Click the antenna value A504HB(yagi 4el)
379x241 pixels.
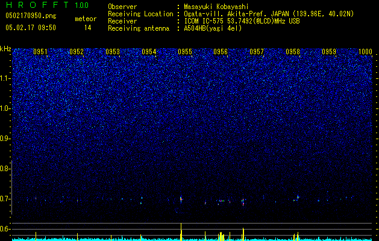point(213,28)
